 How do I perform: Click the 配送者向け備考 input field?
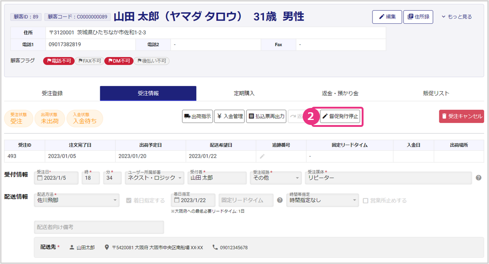[x=99, y=227]
